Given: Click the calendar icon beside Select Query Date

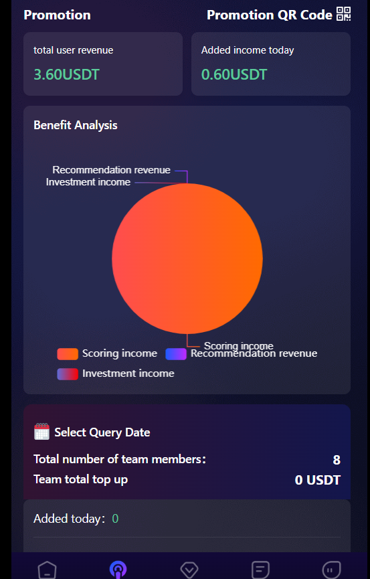Looking at the screenshot, I should (41, 432).
